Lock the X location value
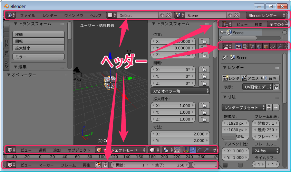291x172 pixels. coord(204,41)
